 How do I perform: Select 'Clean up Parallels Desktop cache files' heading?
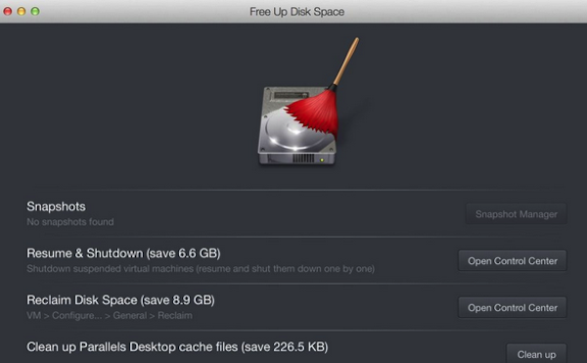coord(177,347)
